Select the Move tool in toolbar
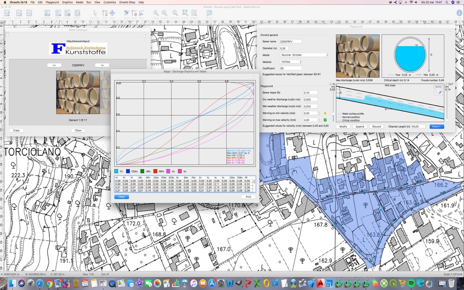Screen dimensions: 464x290 click(112, 13)
